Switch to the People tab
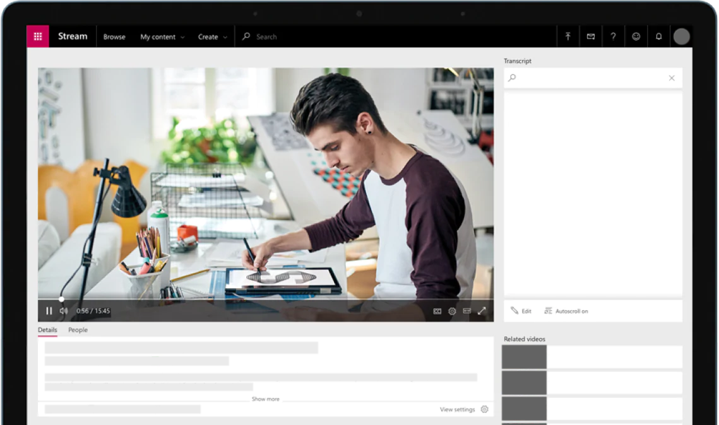This screenshot has width=719, height=425. [78, 330]
